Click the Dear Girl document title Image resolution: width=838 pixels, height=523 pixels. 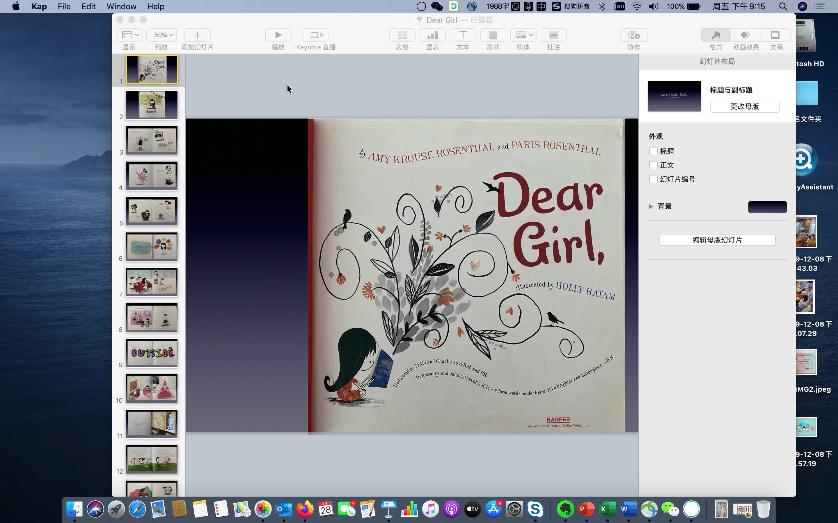coord(441,20)
